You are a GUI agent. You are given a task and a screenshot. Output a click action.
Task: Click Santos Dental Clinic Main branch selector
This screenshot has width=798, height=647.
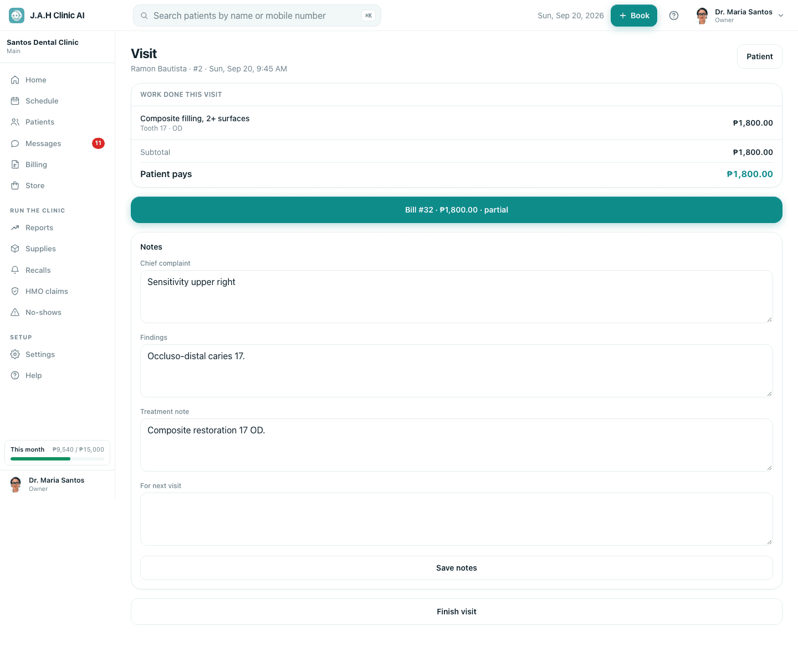58,46
